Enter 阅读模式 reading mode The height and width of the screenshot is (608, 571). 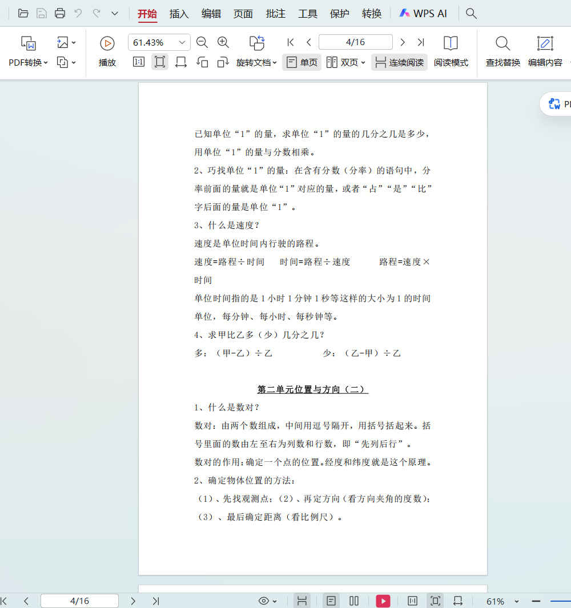point(451,51)
